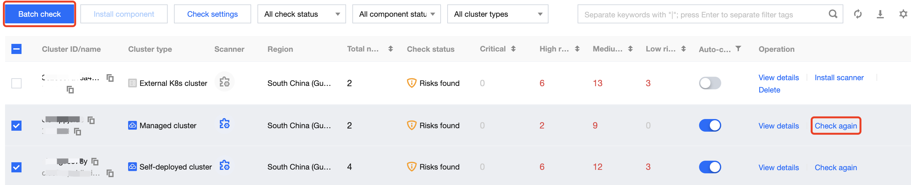
Task: Click the download export icon
Action: [x=880, y=14]
